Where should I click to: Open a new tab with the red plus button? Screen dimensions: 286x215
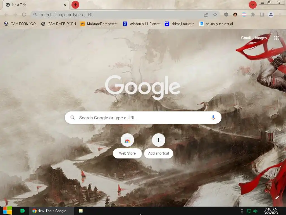point(75,5)
